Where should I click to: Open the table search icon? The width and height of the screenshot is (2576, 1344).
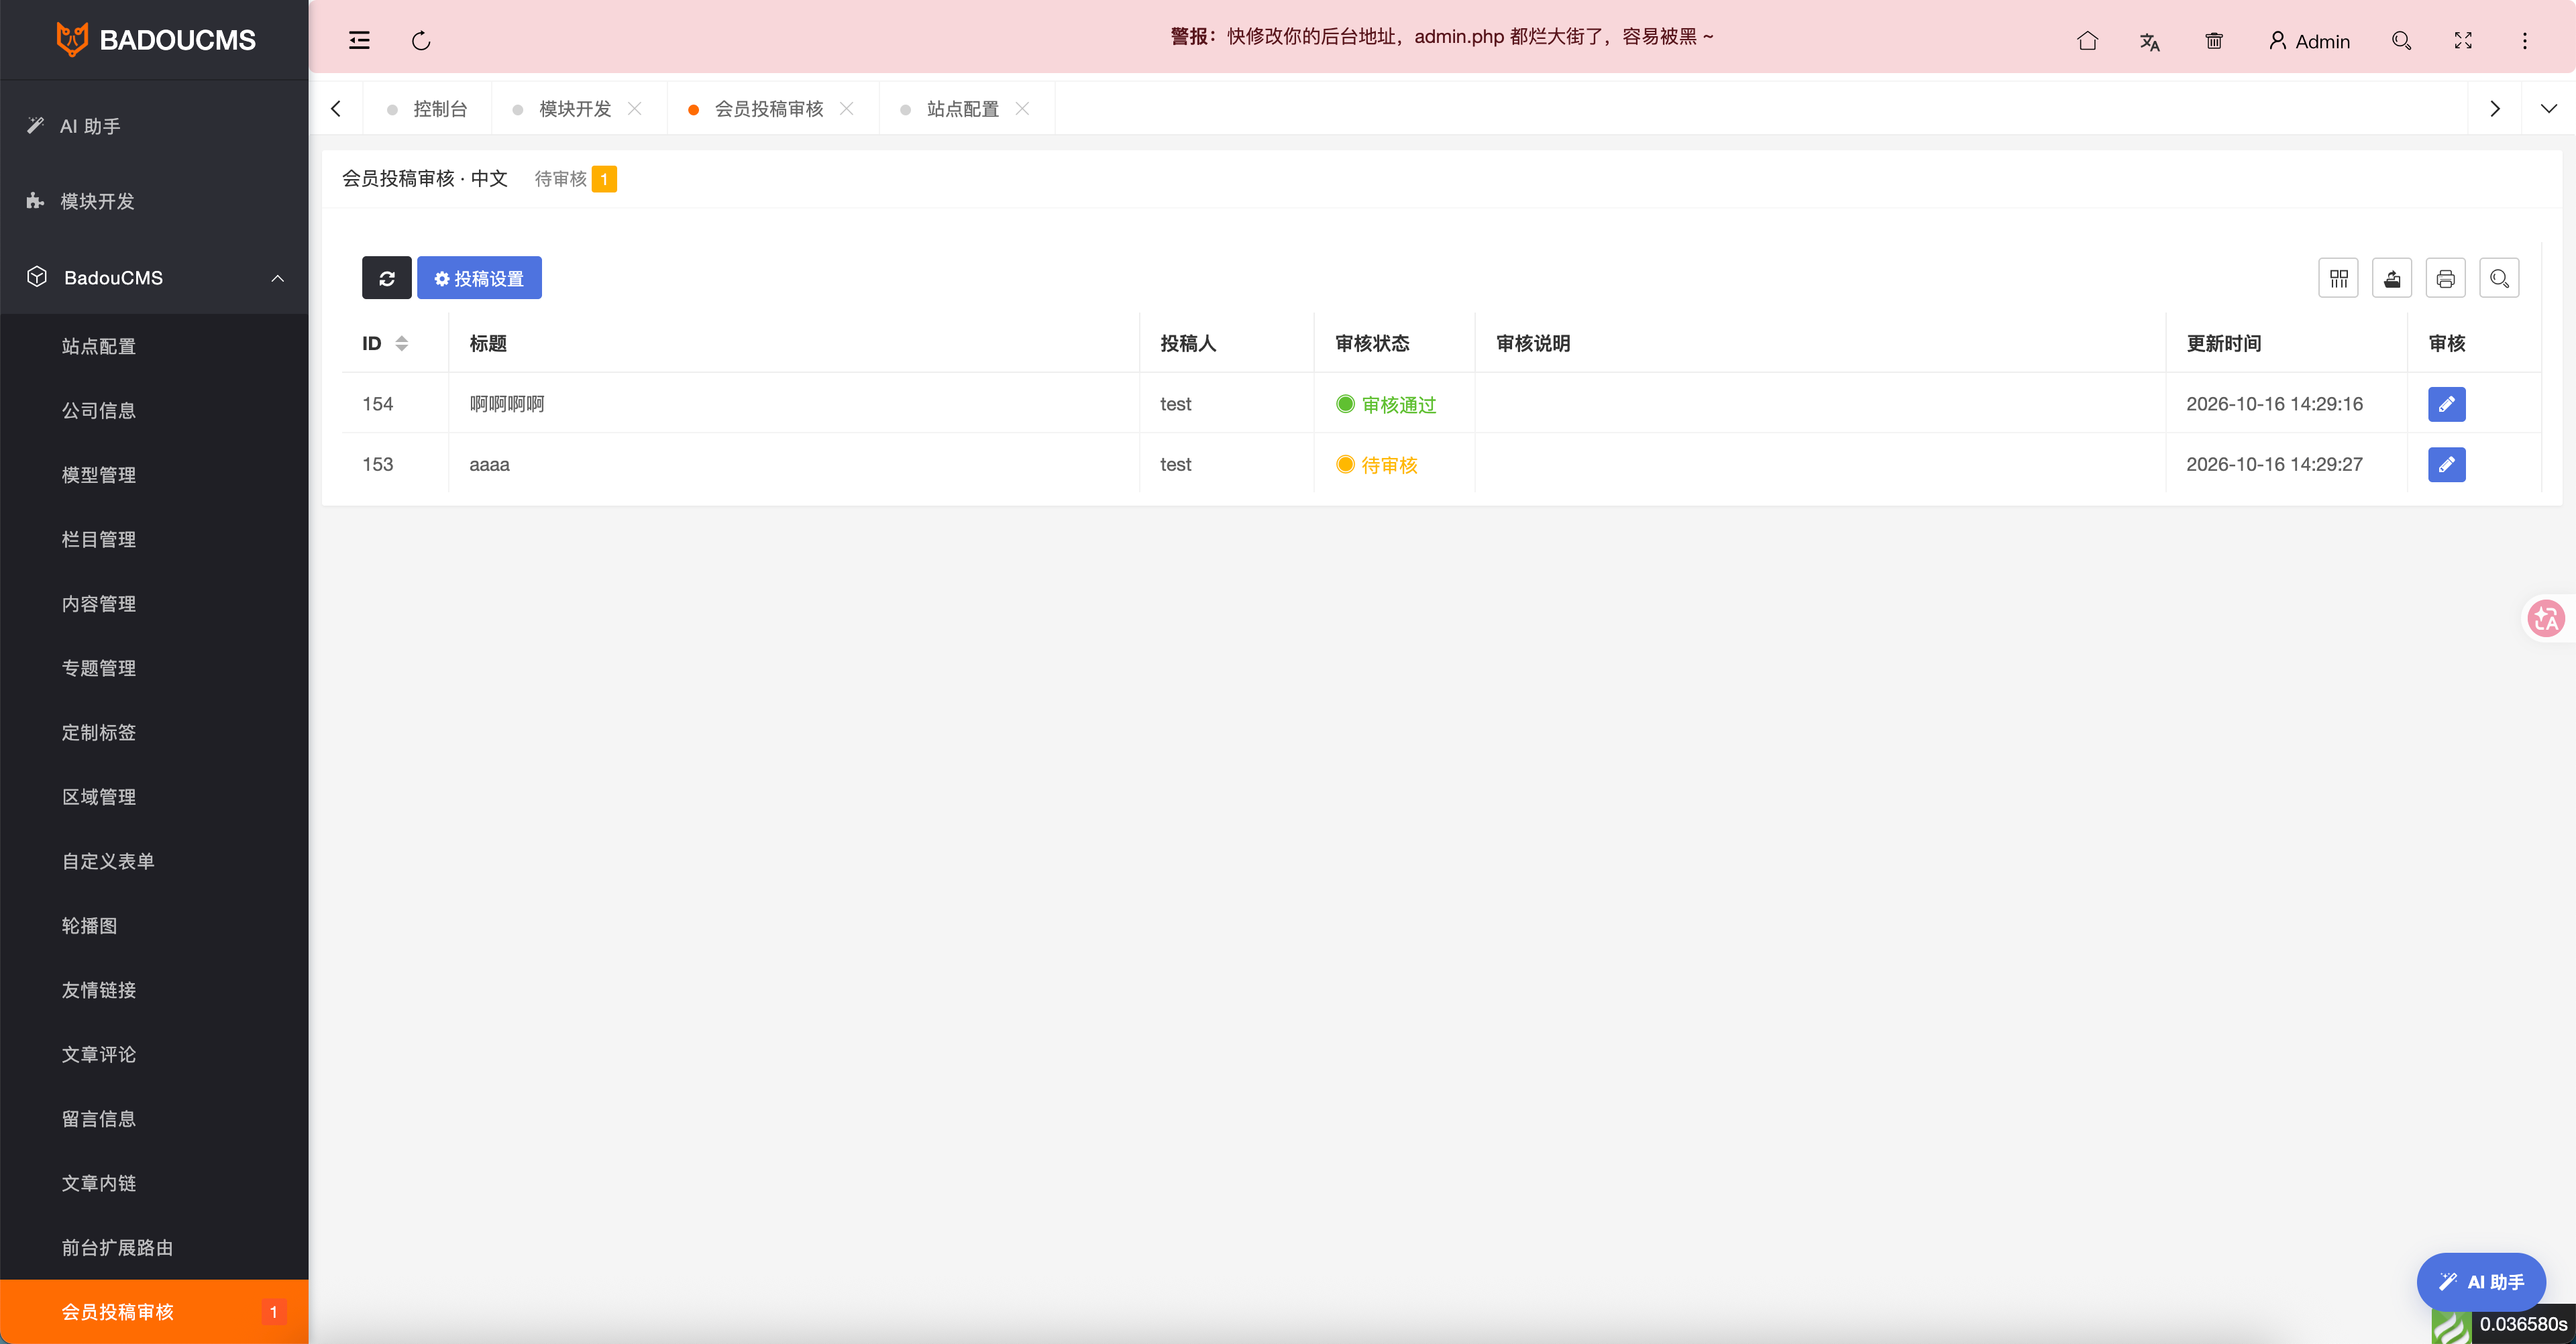point(2499,278)
